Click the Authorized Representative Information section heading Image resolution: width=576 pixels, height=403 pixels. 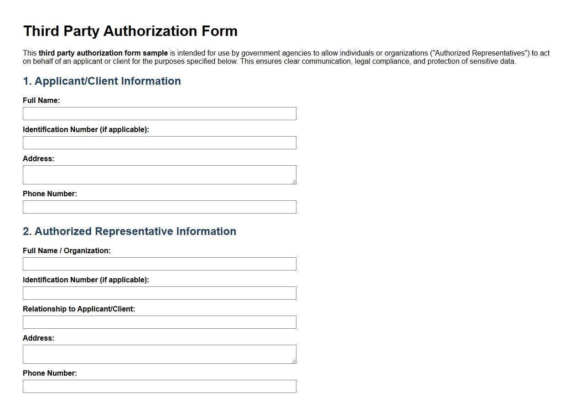130,231
